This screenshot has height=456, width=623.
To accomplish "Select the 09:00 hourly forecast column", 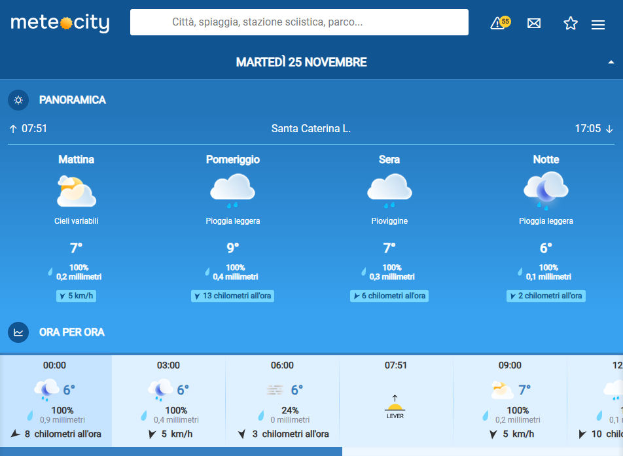I will [x=510, y=400].
